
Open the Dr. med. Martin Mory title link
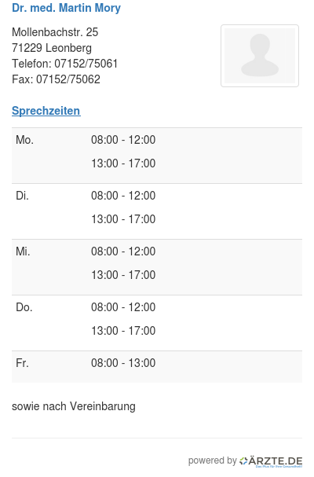coord(66,8)
